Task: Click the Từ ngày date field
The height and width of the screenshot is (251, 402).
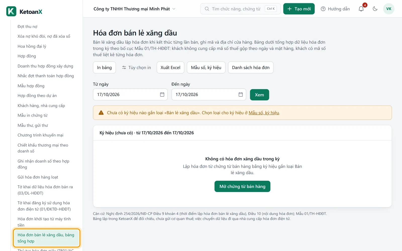Action: click(x=130, y=94)
